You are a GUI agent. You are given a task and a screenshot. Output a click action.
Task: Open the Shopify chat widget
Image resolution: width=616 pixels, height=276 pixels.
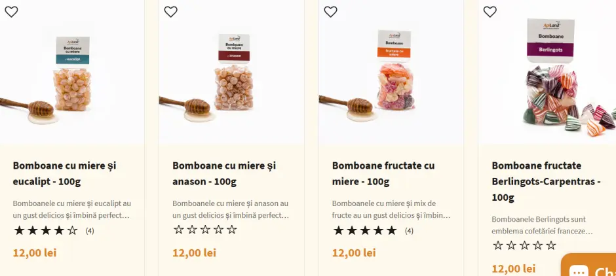[x=590, y=269]
